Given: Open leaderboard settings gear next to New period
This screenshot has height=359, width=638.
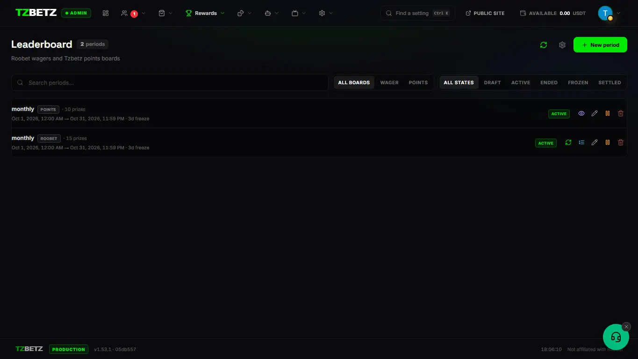Looking at the screenshot, I should 562,45.
